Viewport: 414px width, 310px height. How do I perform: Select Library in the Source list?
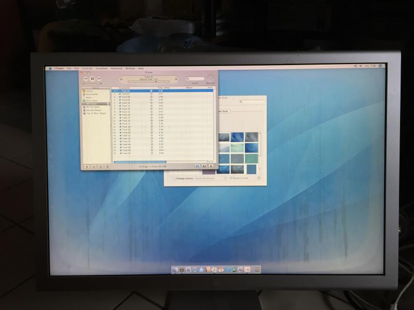pyautogui.click(x=90, y=91)
